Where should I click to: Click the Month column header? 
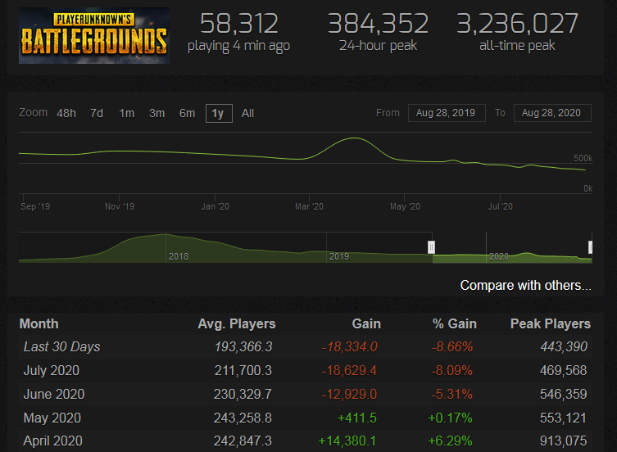[x=39, y=323]
